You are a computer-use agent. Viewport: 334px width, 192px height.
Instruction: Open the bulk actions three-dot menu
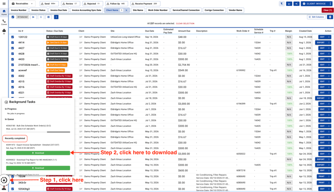(56, 17)
